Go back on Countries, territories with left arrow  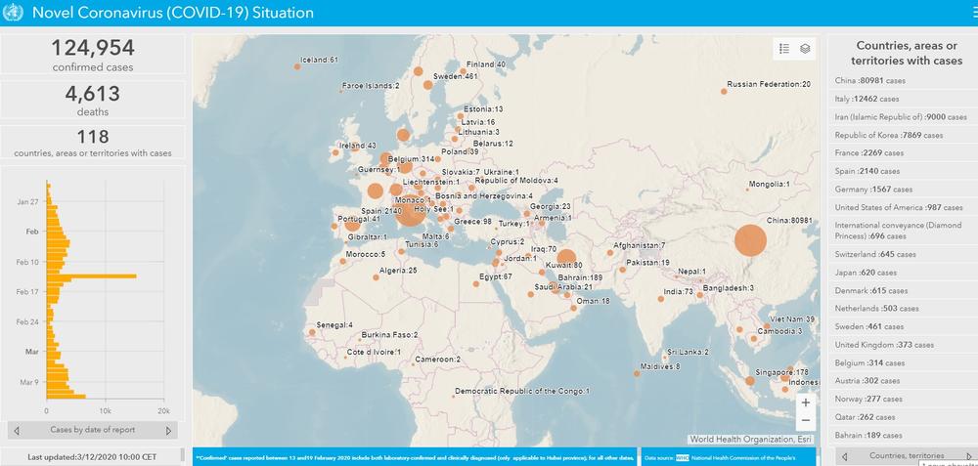(x=843, y=456)
